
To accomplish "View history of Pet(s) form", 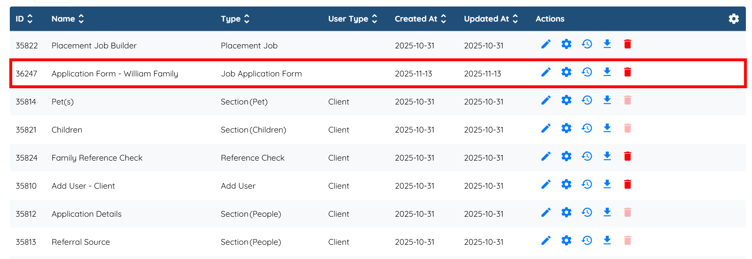I will click(586, 100).
